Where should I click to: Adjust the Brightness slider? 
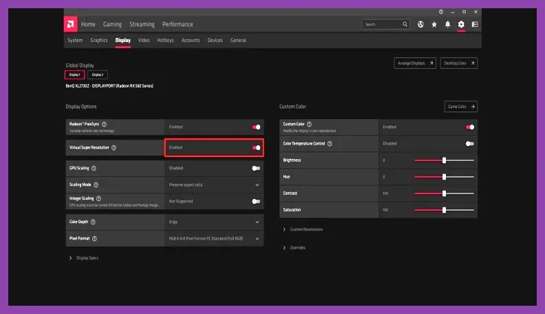[444, 160]
